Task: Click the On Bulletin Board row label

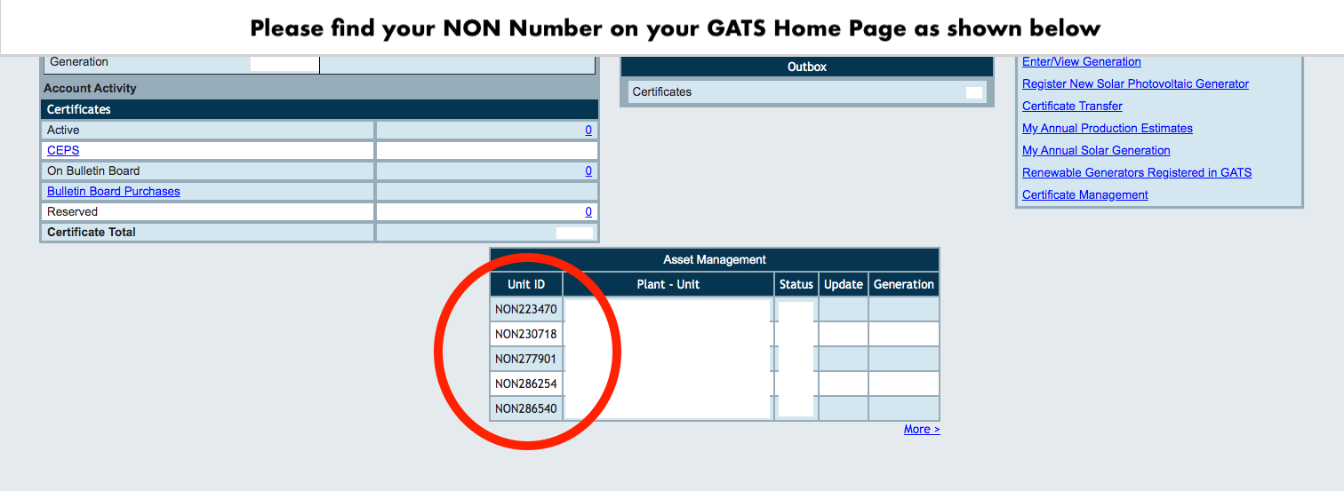Action: (x=93, y=170)
